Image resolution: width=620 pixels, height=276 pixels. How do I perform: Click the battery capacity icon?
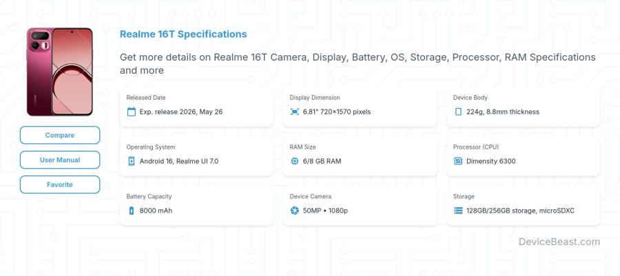(132, 211)
